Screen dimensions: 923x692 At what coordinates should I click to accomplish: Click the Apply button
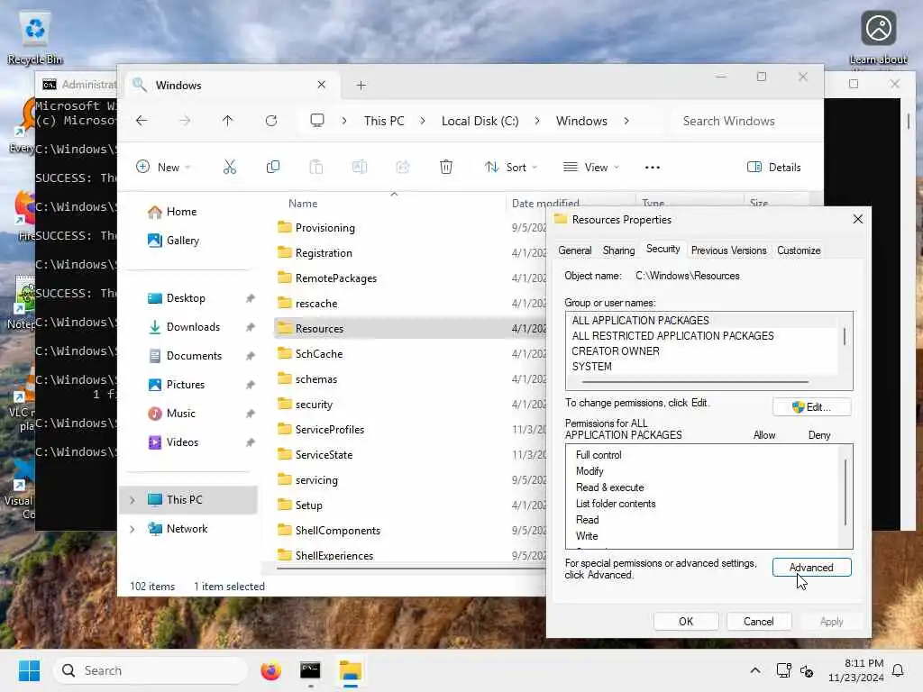coord(832,622)
